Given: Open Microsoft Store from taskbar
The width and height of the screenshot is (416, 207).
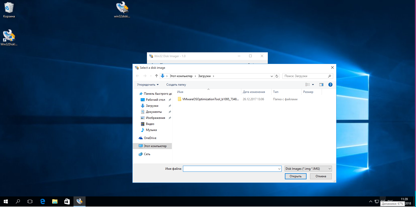Looking at the screenshot, I should (x=67, y=201).
